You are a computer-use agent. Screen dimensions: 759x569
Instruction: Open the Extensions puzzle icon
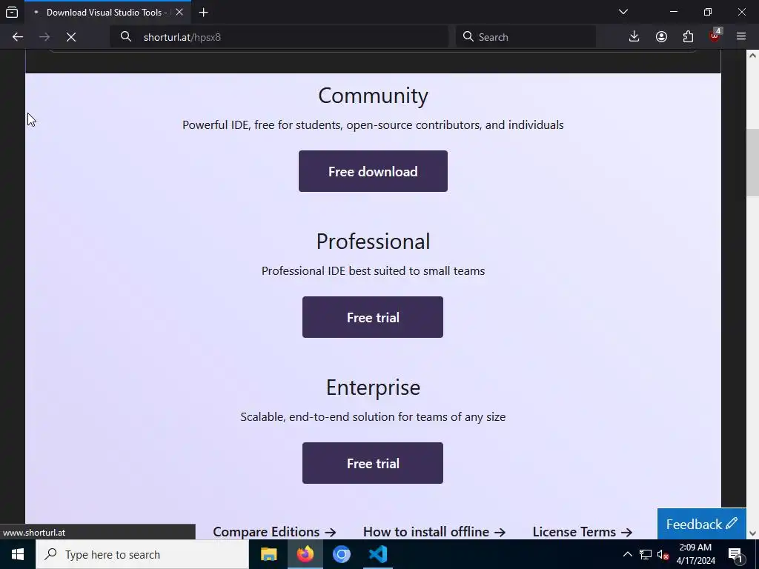[x=688, y=37]
